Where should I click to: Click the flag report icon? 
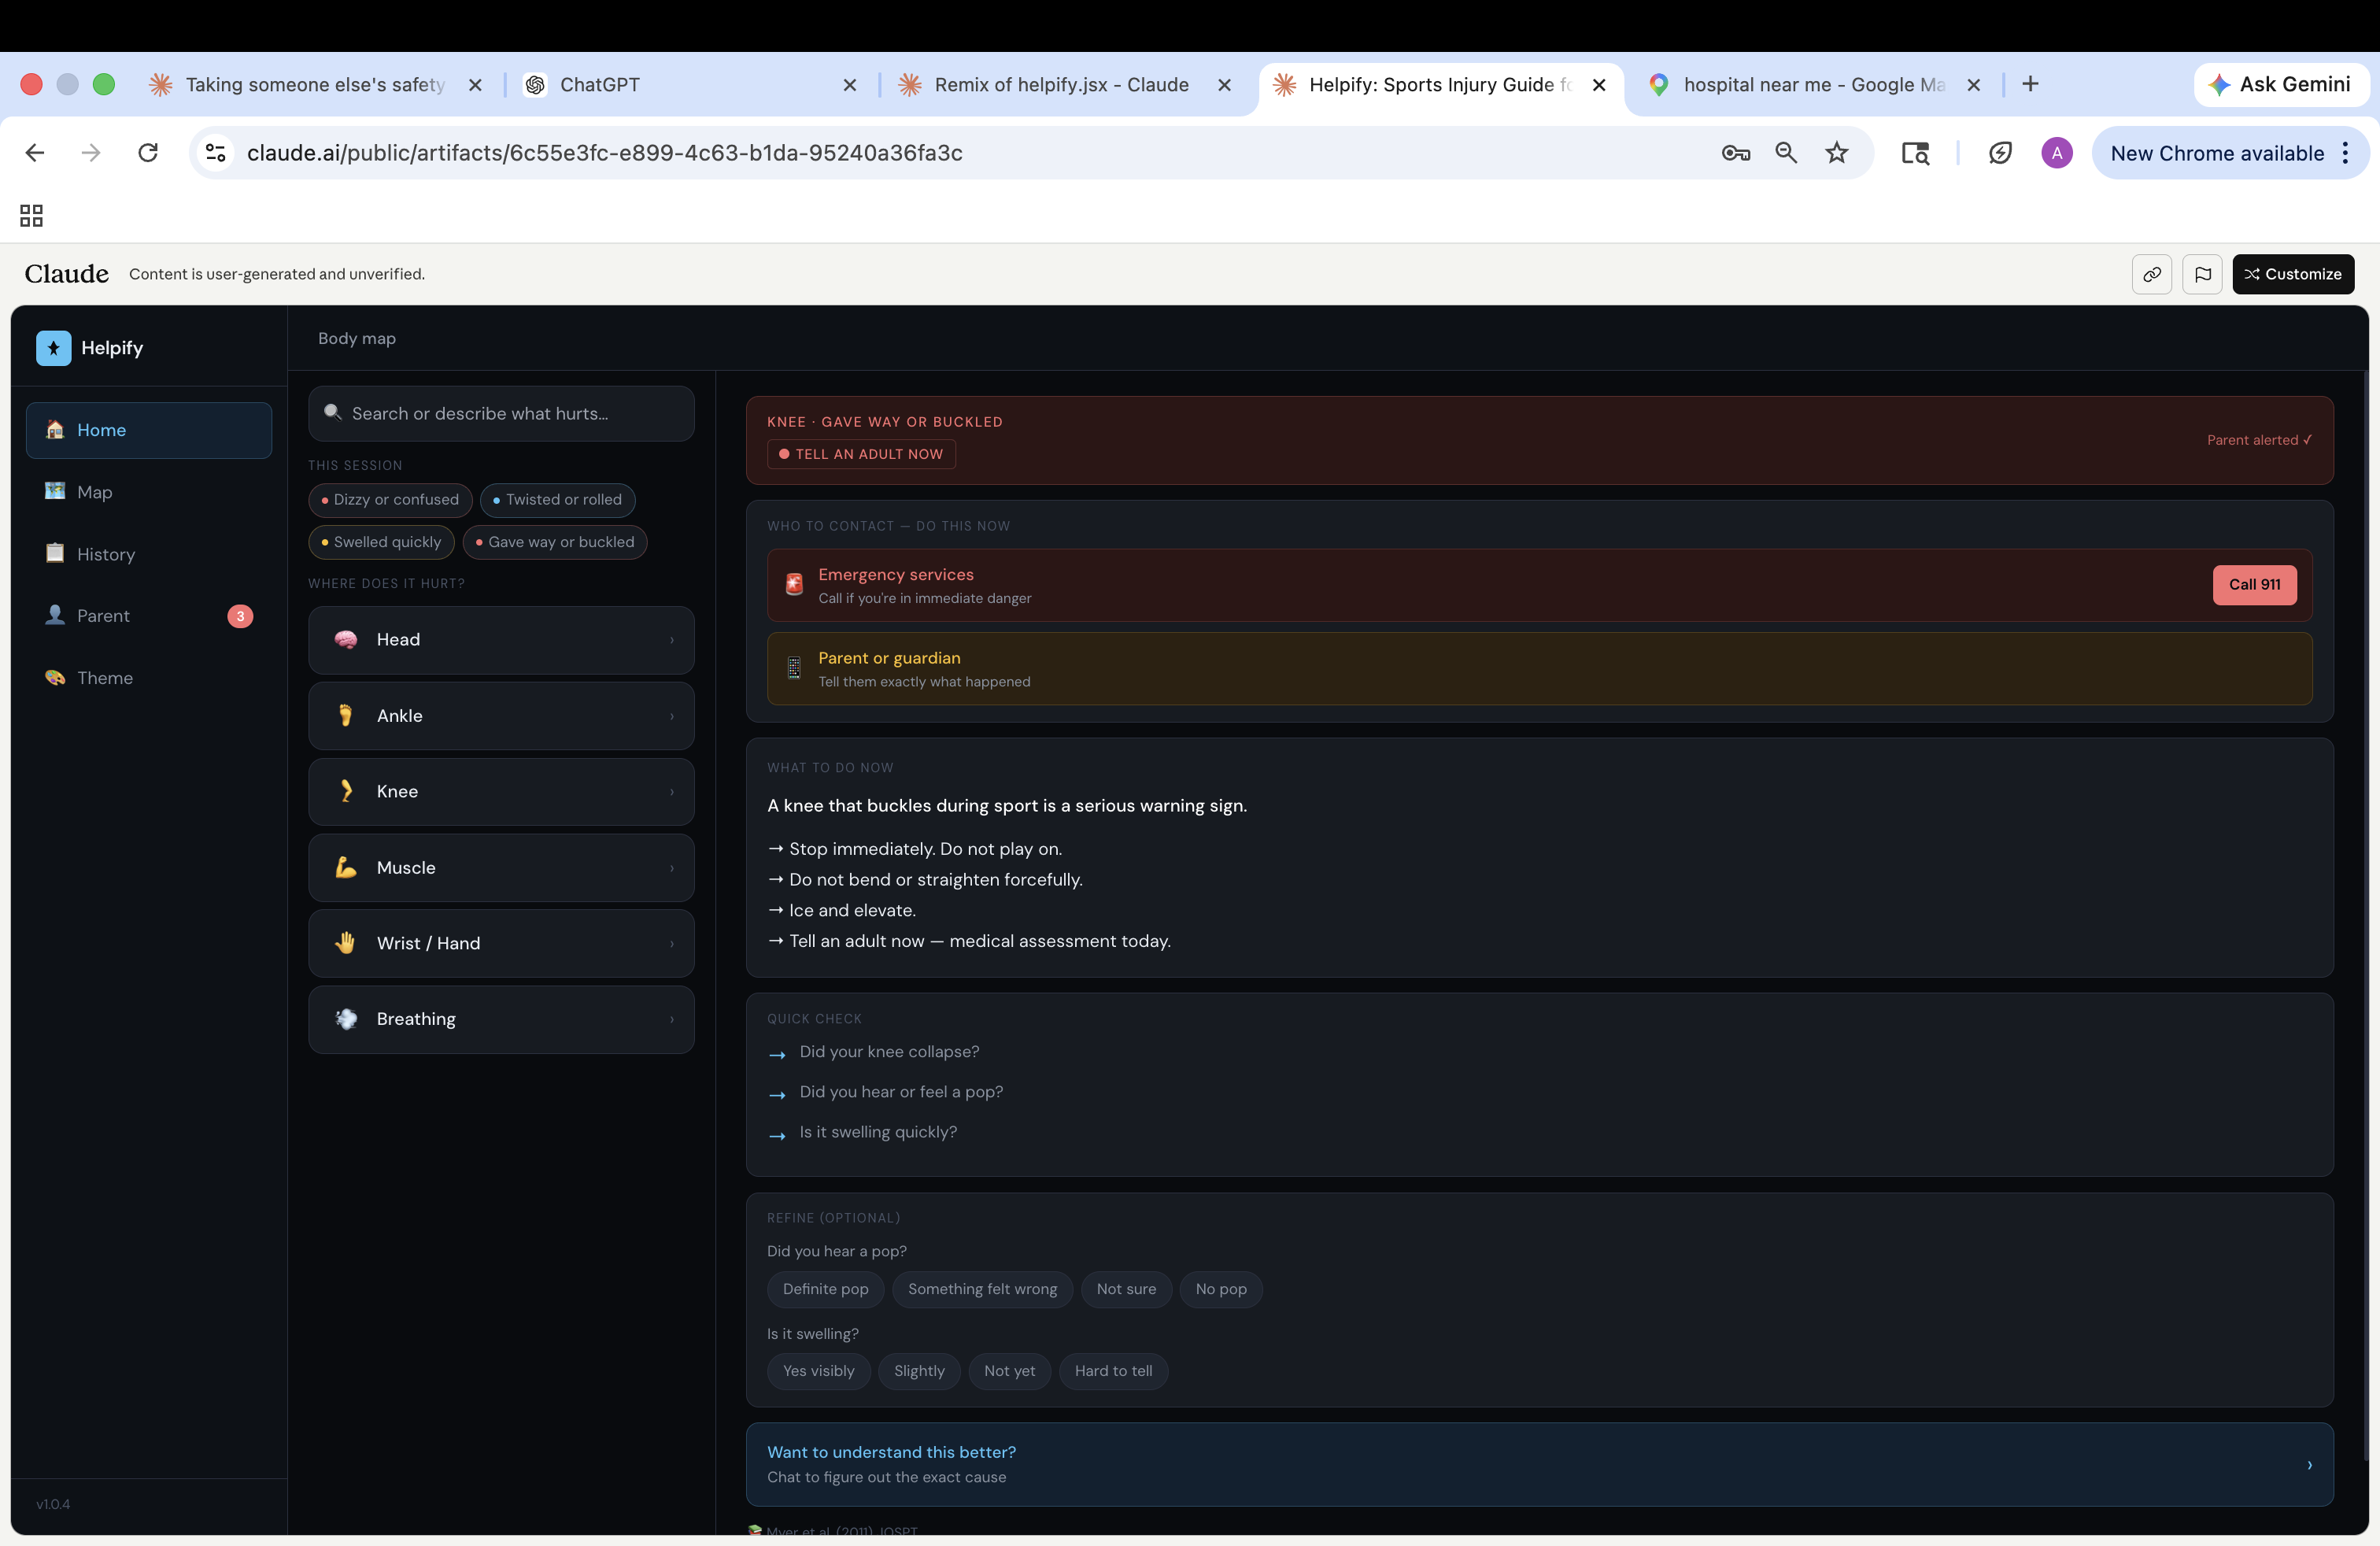(2202, 274)
